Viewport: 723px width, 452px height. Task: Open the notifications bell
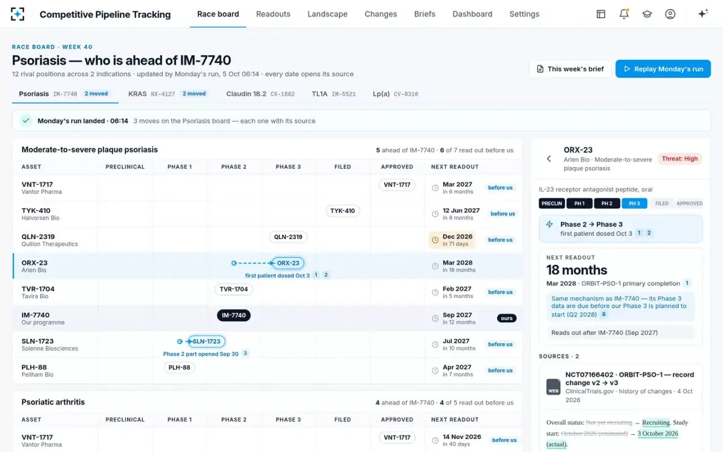coord(624,14)
